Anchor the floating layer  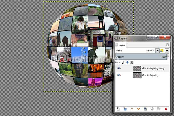tap(152, 109)
